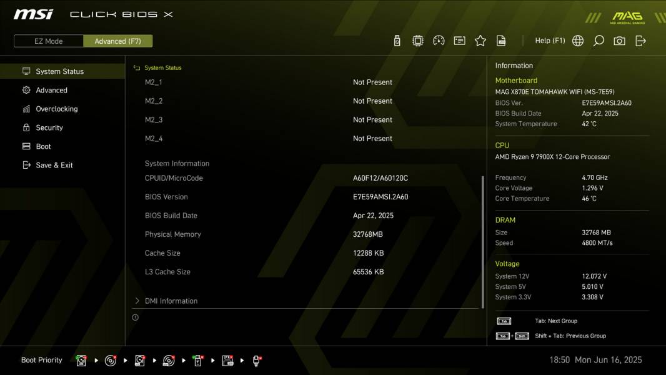The width and height of the screenshot is (666, 375).
Task: Click the Cache Size row
Action: (306, 252)
